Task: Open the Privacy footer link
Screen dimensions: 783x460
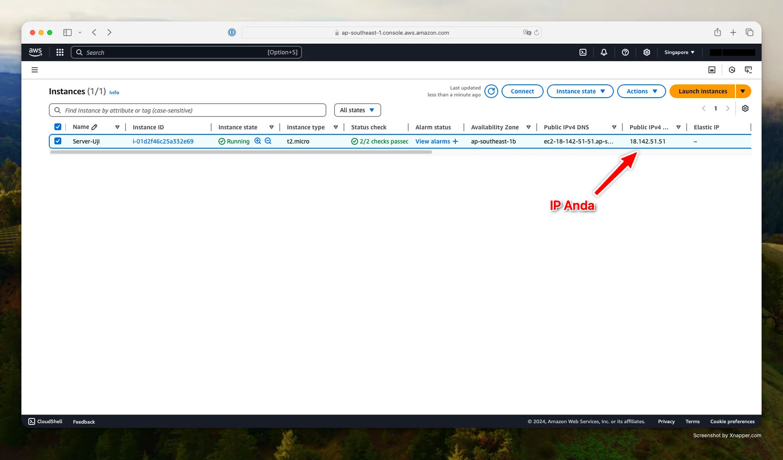Action: 666,421
